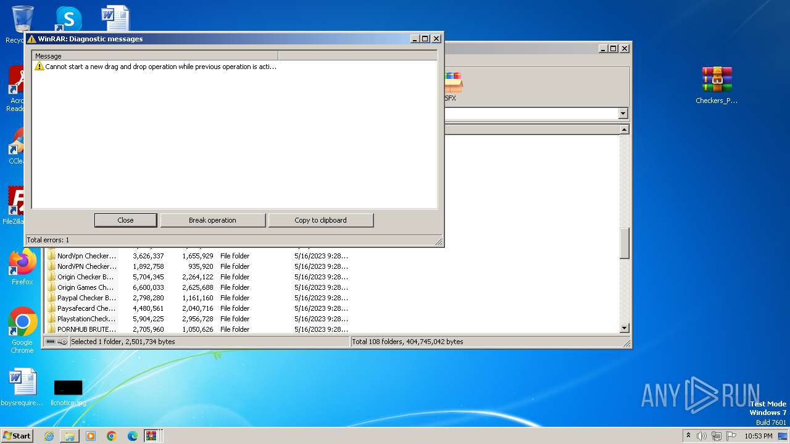The height and width of the screenshot is (444, 790).
Task: Select the Paypal Checker B... folder
Action: (x=197, y=298)
